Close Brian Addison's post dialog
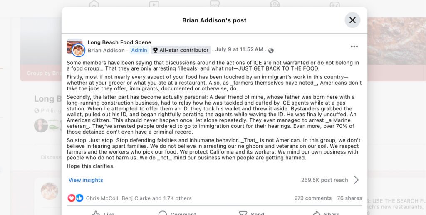The image size is (426, 215). 352,20
